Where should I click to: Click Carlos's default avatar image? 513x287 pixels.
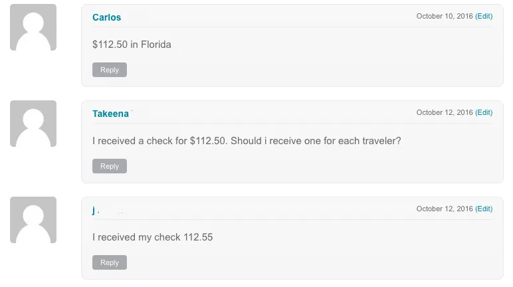(x=33, y=27)
